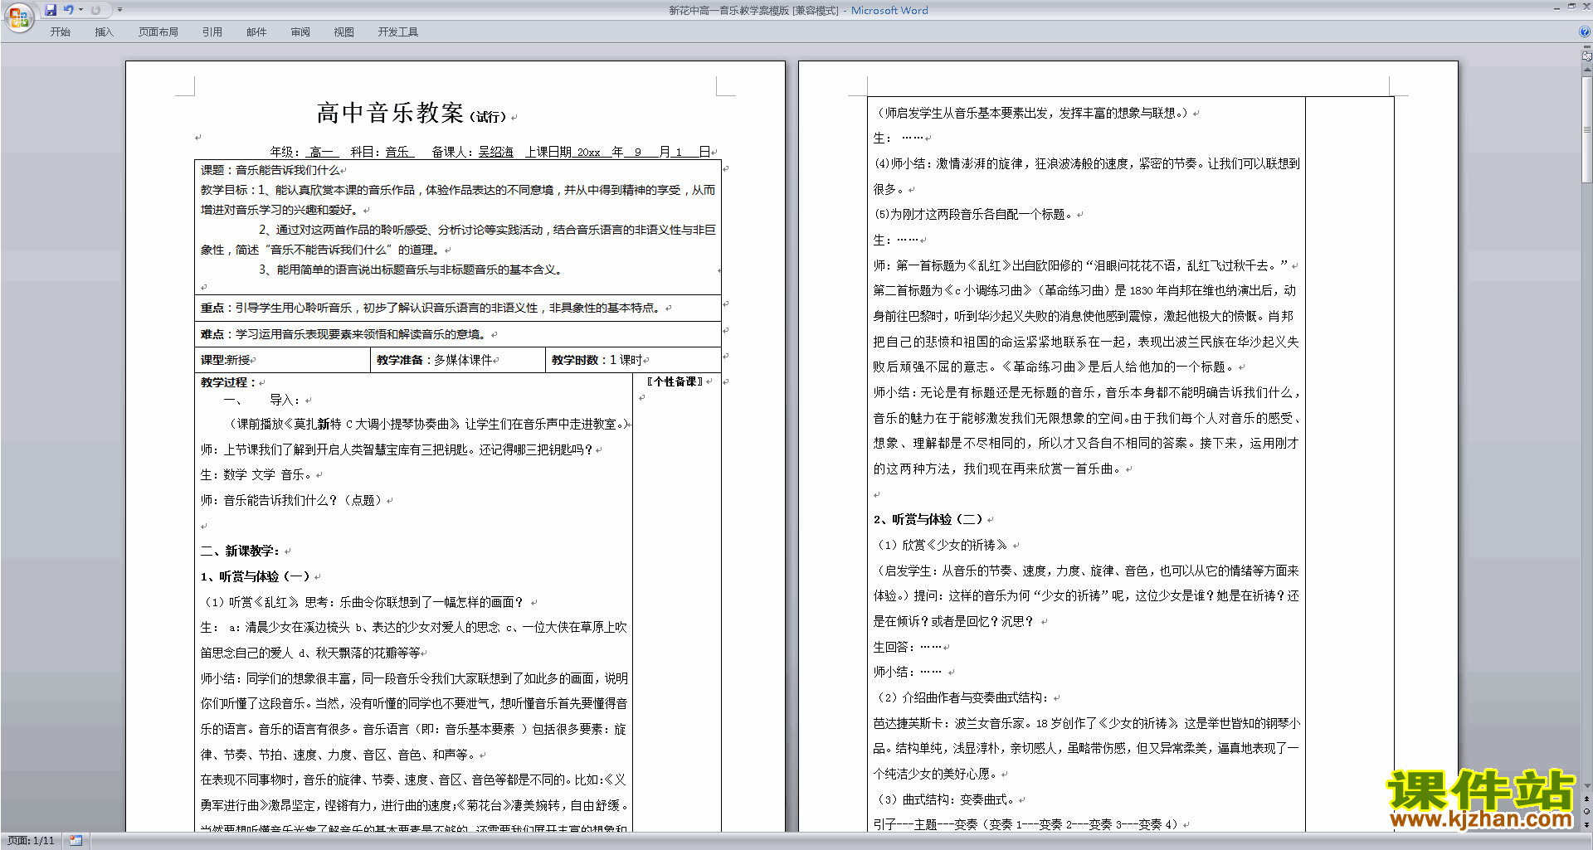This screenshot has width=1593, height=850.
Task: Click the vertical scrollbar thumb
Action: pyautogui.click(x=1587, y=129)
